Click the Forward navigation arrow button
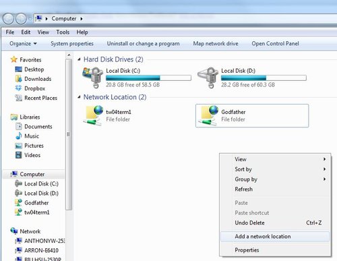The width and height of the screenshot is (337, 261). click(x=21, y=19)
